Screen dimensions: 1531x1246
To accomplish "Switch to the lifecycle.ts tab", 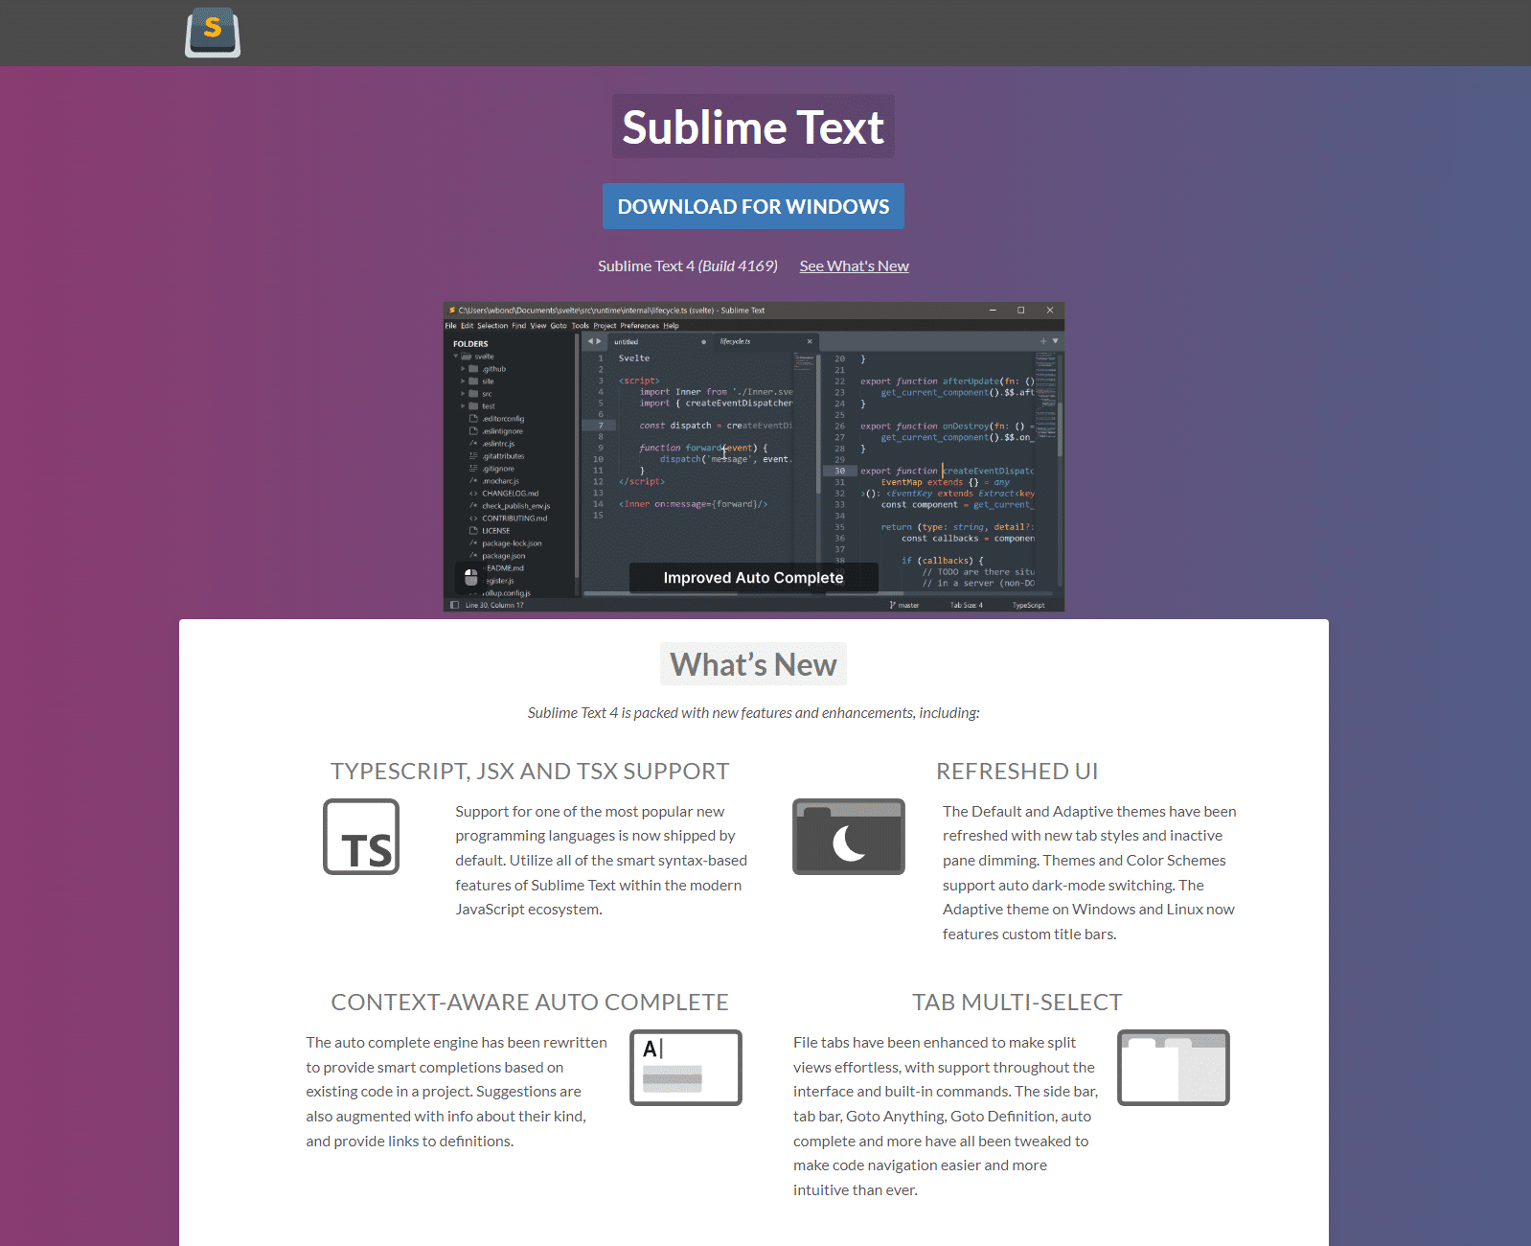I will tap(766, 342).
